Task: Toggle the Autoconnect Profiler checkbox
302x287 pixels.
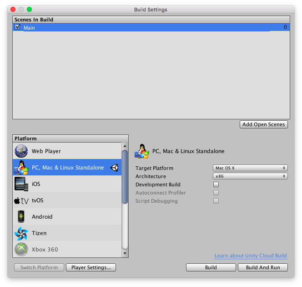Action: 216,193
